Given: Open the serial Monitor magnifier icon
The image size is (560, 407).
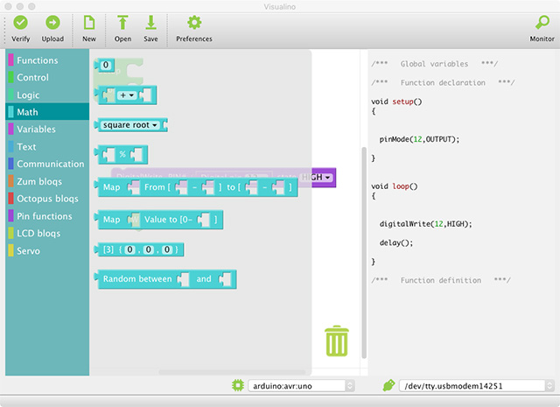Looking at the screenshot, I should tap(542, 23).
